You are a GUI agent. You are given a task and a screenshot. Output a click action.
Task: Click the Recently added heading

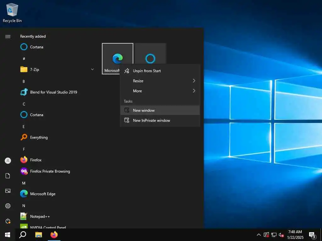pyautogui.click(x=33, y=36)
